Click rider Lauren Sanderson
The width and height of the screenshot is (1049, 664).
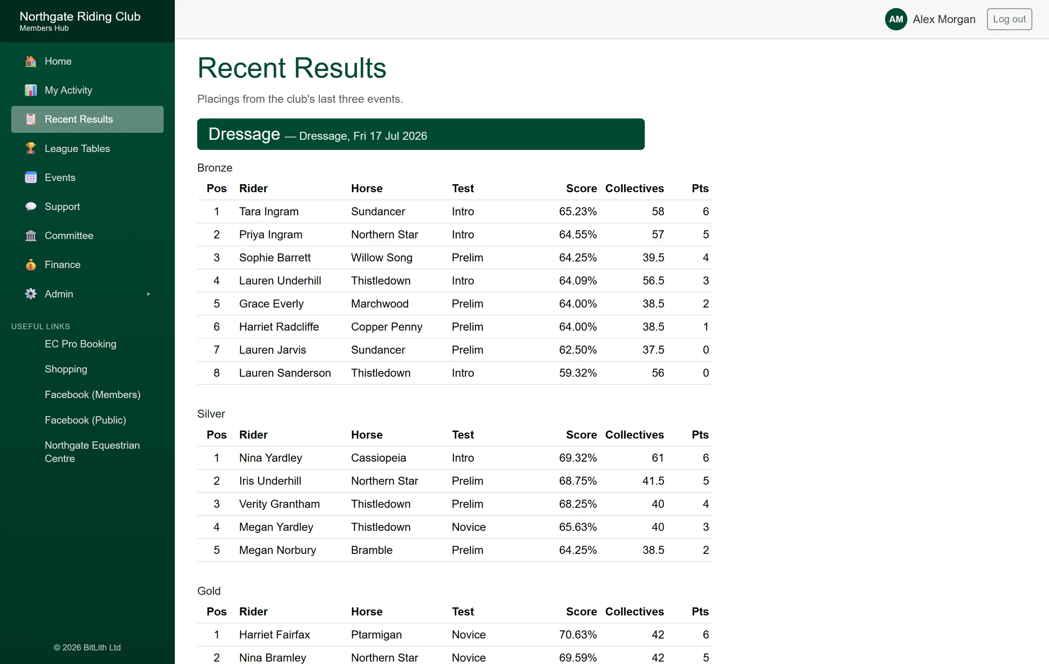click(x=285, y=373)
